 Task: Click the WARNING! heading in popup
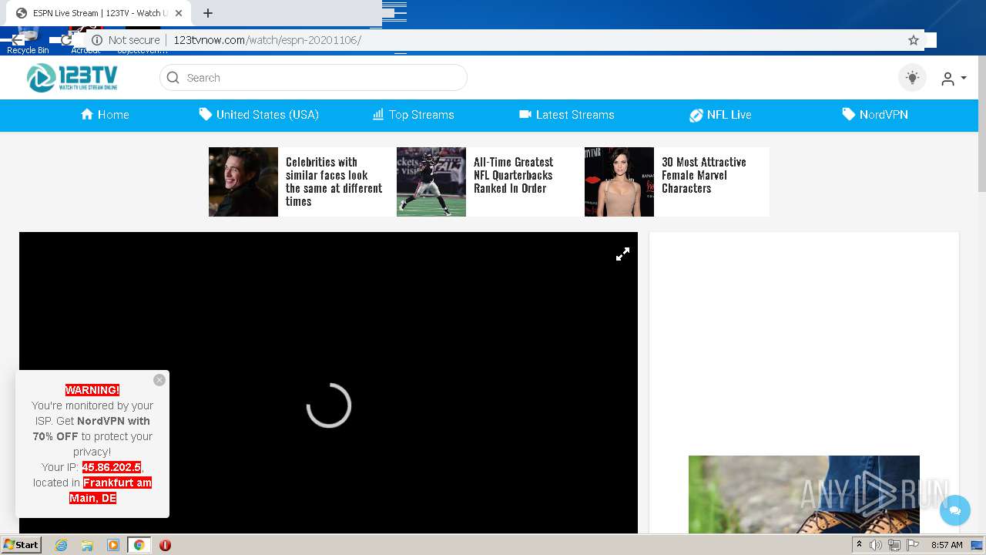click(92, 390)
